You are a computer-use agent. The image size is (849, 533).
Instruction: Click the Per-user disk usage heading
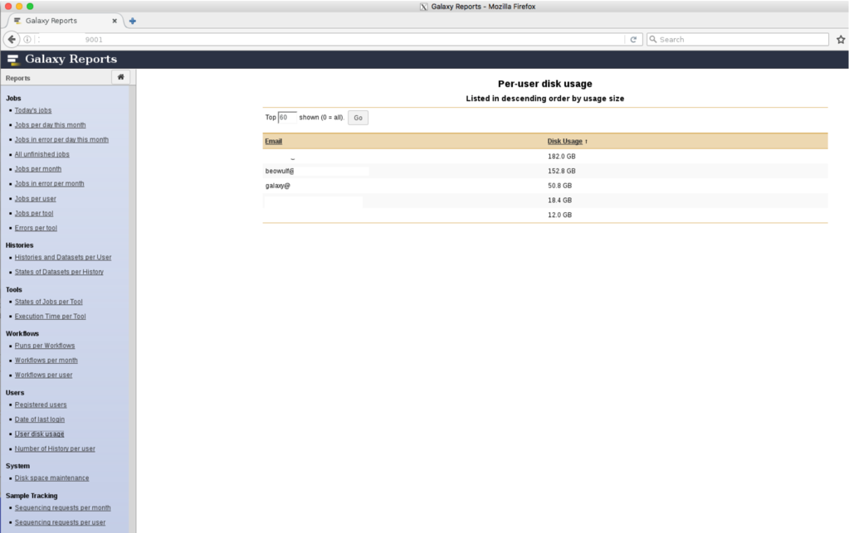(x=544, y=84)
